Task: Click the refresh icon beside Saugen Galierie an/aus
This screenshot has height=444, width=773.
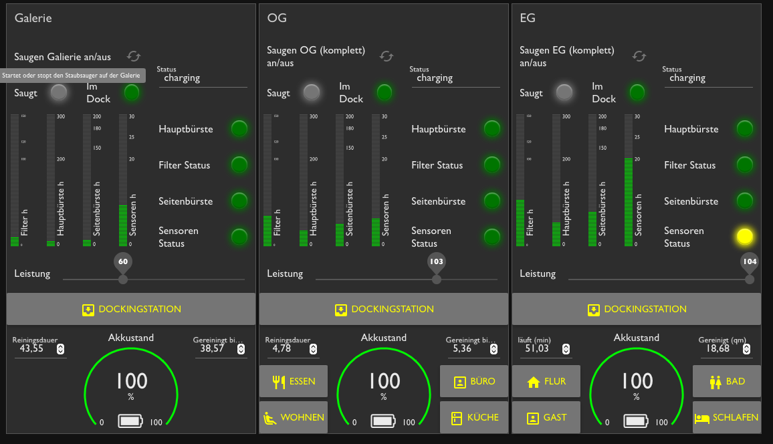Action: pos(134,57)
